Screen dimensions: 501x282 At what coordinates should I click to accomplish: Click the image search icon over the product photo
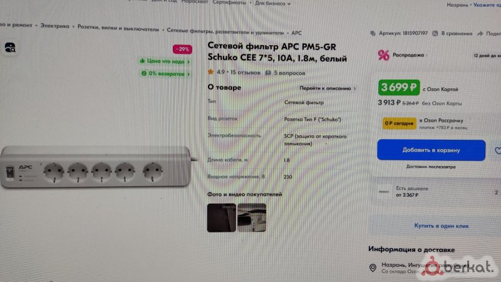10,48
